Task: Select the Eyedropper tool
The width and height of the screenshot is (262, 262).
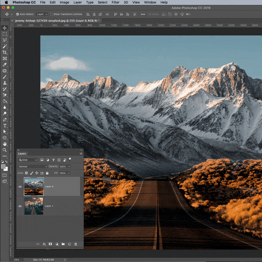Action: [5, 64]
